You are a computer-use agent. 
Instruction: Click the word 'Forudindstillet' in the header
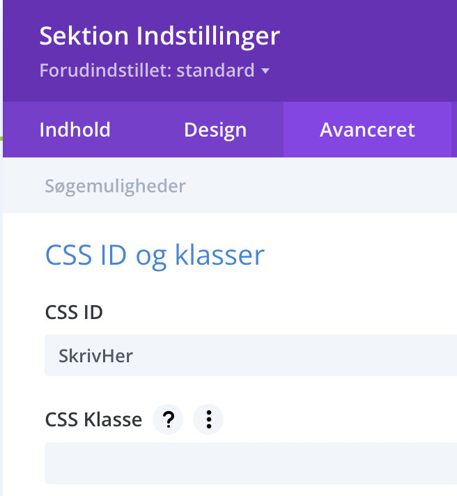coord(104,71)
